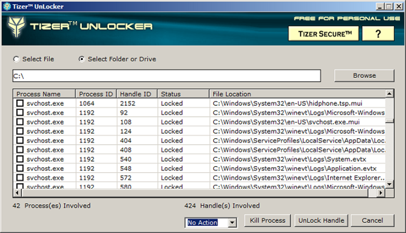This screenshot has width=406, height=233.
Task: Select the 'Select File' radio button
Action: coord(16,59)
